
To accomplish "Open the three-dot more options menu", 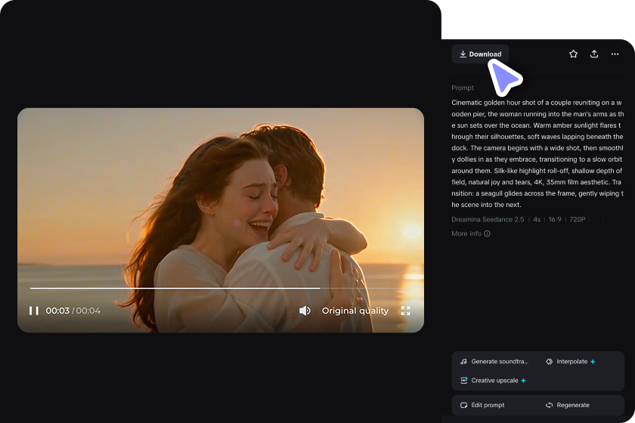I will 615,54.
